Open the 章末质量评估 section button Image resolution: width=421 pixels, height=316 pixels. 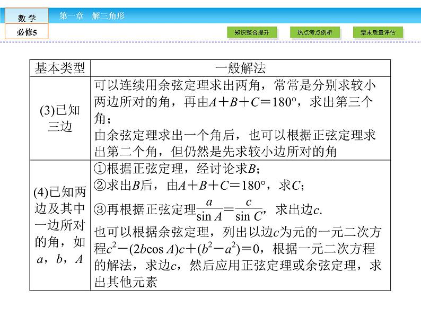(x=378, y=33)
